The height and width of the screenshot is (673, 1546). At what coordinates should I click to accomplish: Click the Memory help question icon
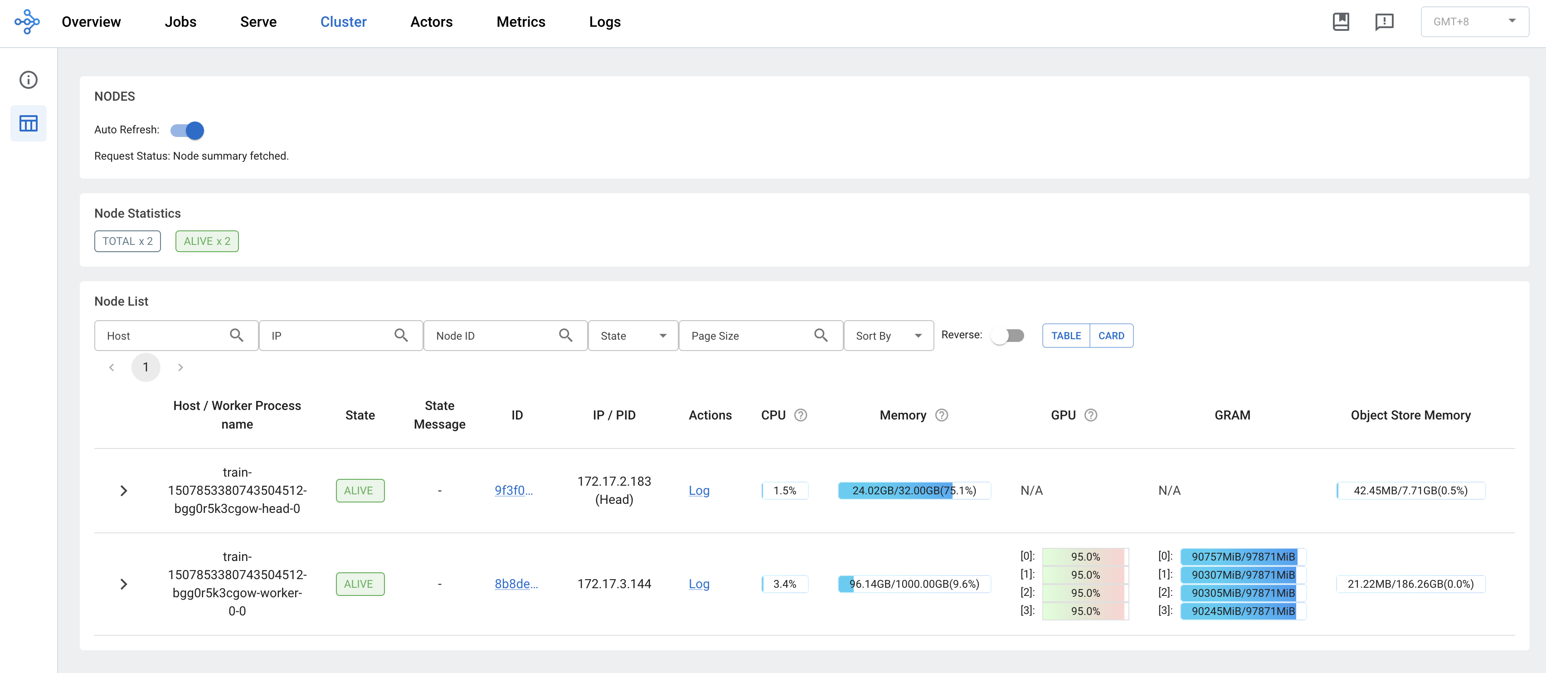click(x=941, y=415)
